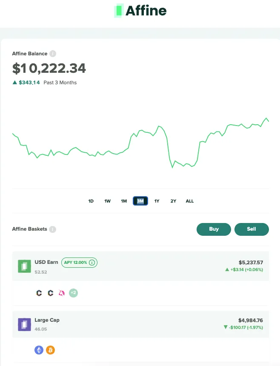The image size is (280, 366).
Task: Switch chart to 1M range
Action: coord(124,201)
